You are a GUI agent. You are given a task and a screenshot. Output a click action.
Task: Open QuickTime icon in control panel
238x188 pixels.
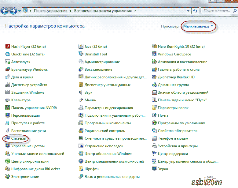[8, 54]
